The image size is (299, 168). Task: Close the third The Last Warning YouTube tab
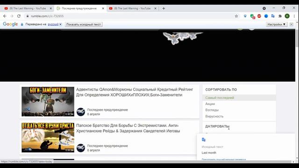(x=156, y=8)
